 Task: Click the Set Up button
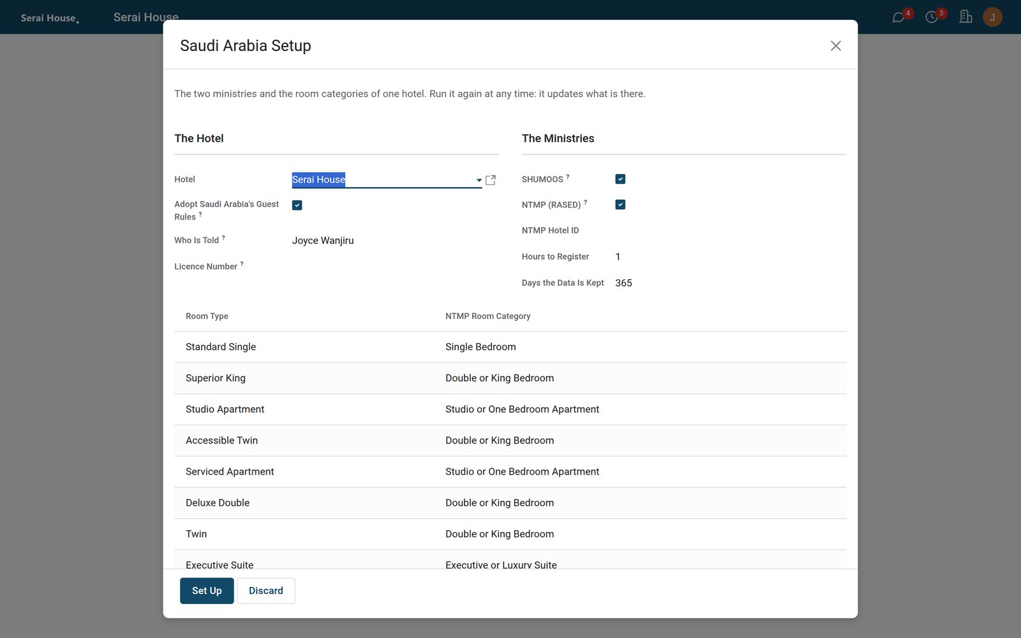click(207, 591)
